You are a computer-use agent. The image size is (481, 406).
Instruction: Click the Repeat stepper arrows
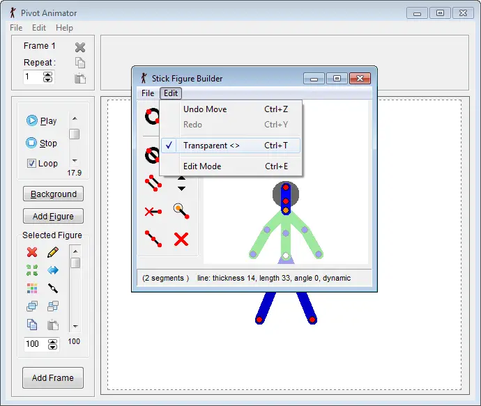47,77
